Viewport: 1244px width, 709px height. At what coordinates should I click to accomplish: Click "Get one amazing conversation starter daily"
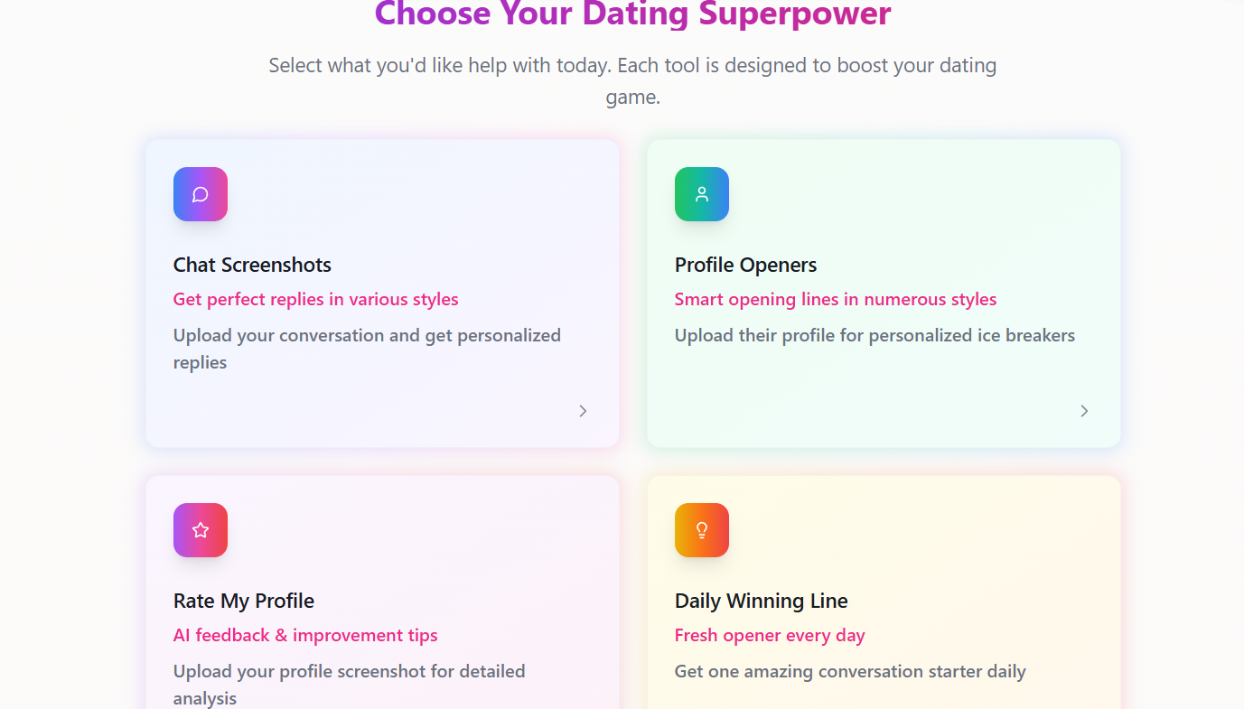pyautogui.click(x=850, y=671)
